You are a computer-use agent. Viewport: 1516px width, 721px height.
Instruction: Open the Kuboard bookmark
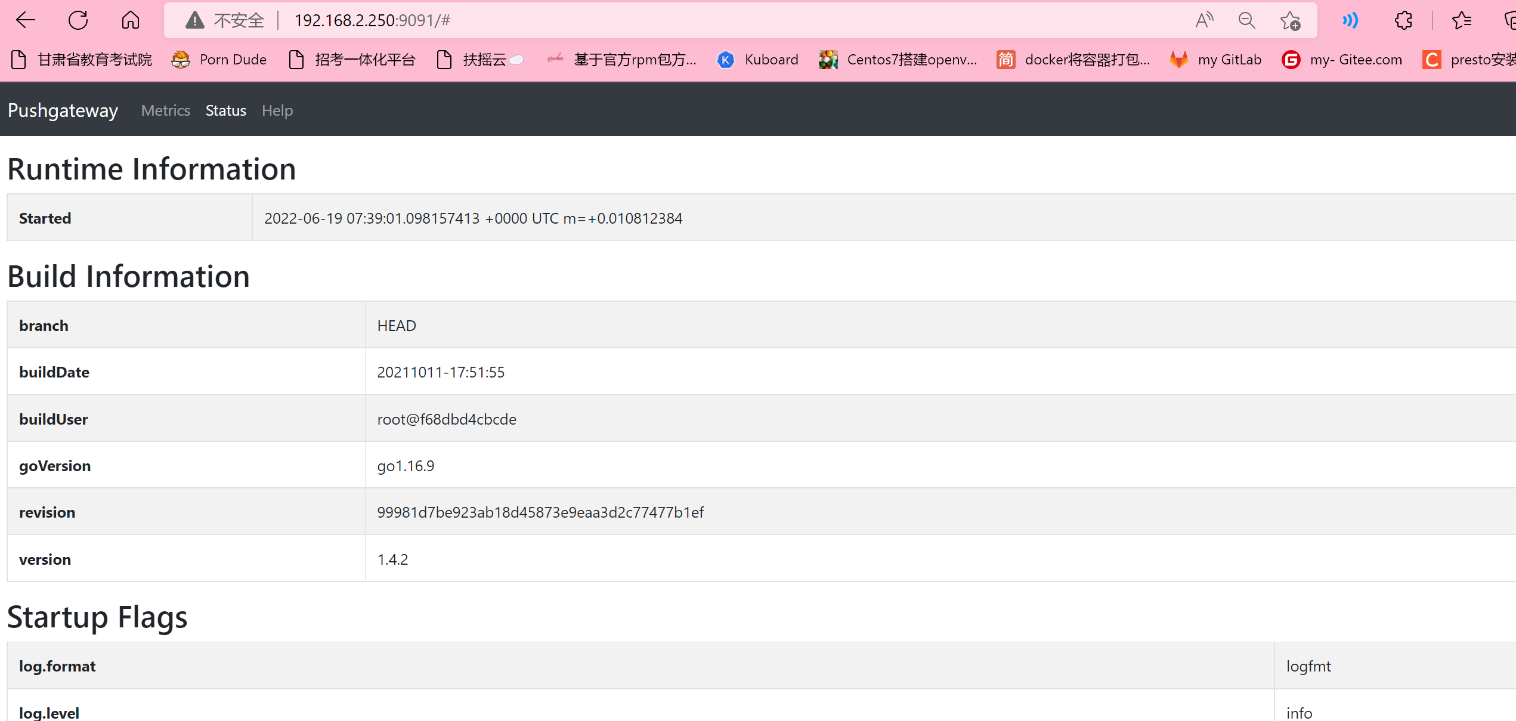coord(758,60)
